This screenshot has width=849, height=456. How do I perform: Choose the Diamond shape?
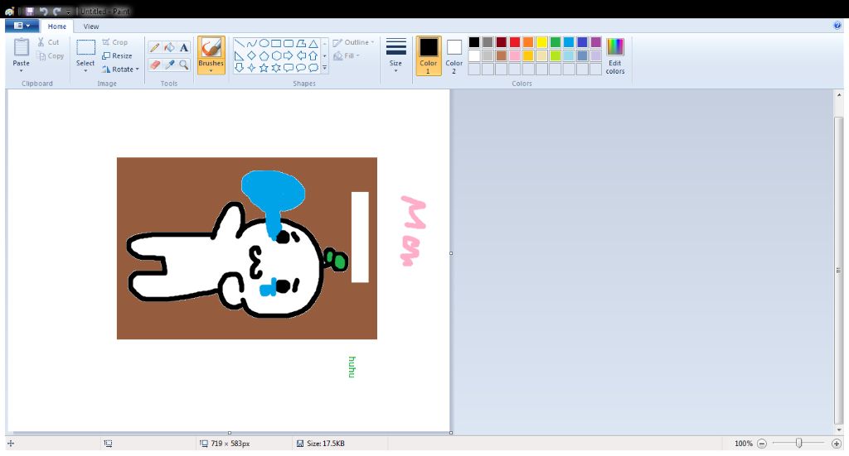pyautogui.click(x=252, y=55)
